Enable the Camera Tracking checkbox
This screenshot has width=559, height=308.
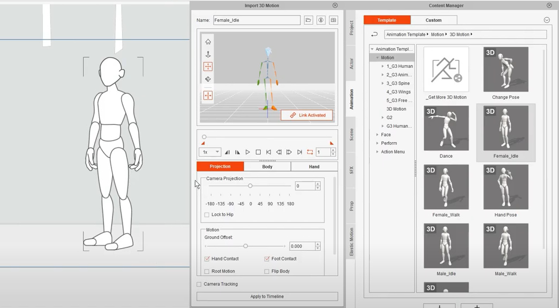199,284
